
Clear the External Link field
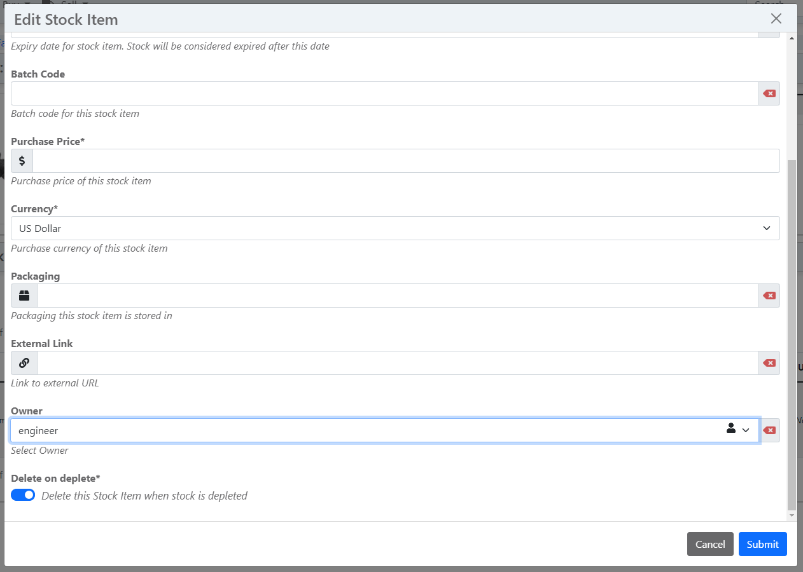(769, 363)
